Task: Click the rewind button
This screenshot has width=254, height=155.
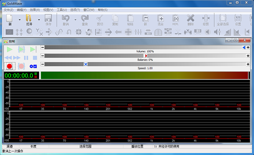Action: pyautogui.click(x=8, y=58)
